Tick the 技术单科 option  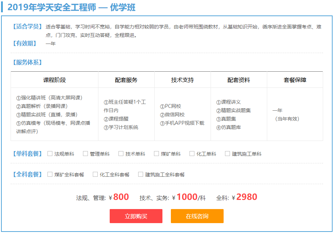[121, 154]
